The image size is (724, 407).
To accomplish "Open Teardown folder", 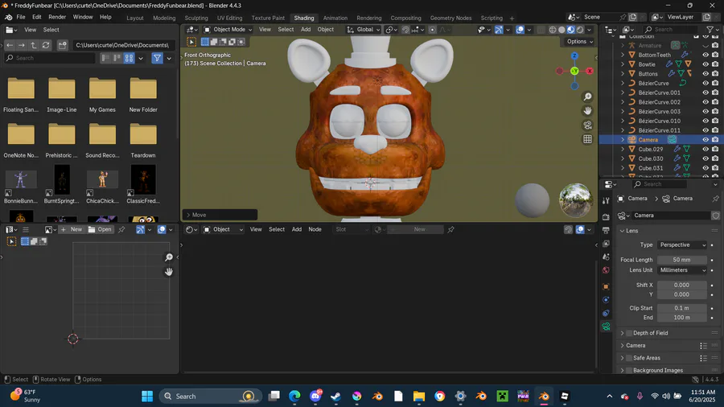I will pos(143,140).
